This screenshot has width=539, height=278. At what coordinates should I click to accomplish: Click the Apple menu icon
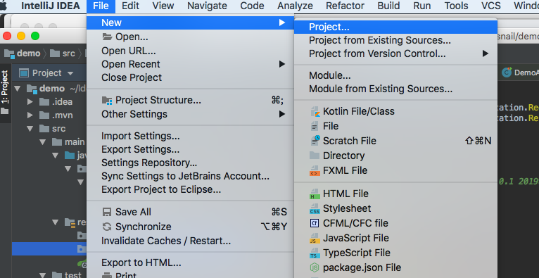pos(3,6)
